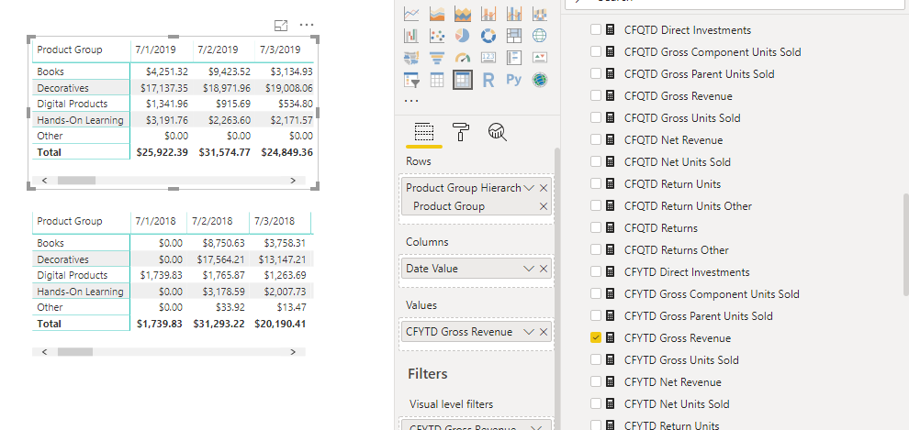Remove CFYTD Gross Revenue from Values
Viewport: 909px width, 430px height.
544,332
